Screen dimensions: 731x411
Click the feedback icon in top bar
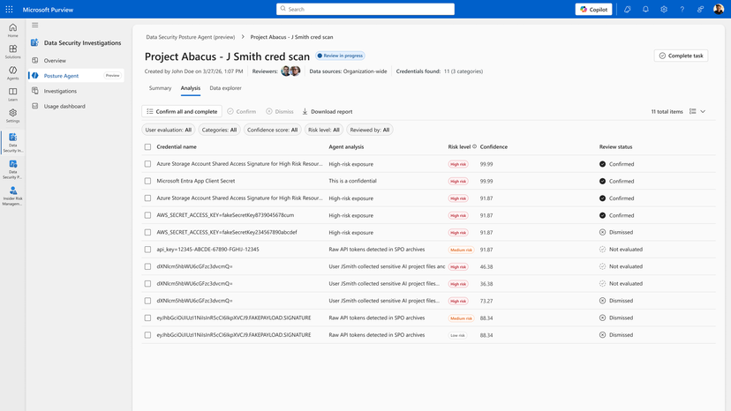(700, 10)
